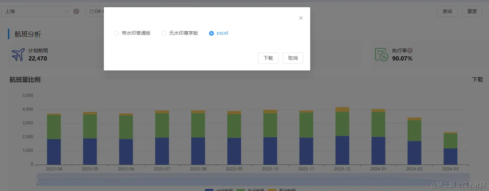Click the 90.07% execution rate value
This screenshot has height=191, width=489.
tap(402, 58)
